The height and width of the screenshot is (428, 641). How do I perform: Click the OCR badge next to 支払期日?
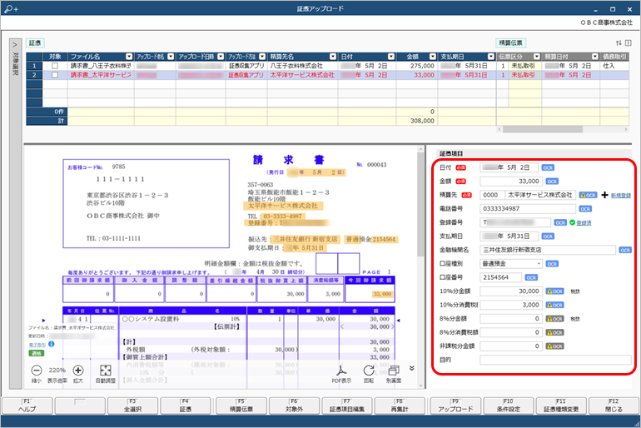[x=548, y=236]
